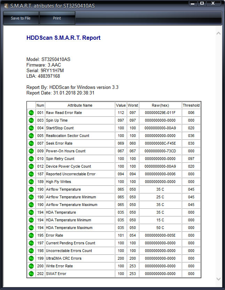The image size is (225, 290).
Task: Click green status icon for Raw Read Error Rate
Action: [x=31, y=113]
